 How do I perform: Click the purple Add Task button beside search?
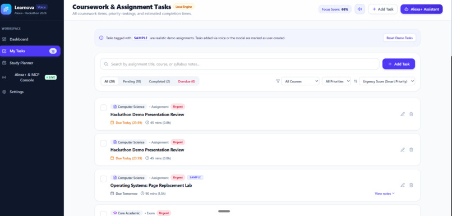click(x=399, y=64)
